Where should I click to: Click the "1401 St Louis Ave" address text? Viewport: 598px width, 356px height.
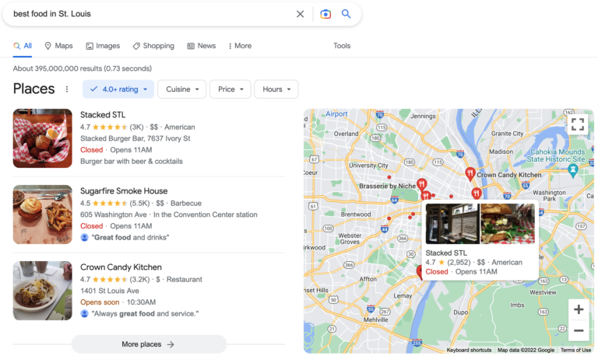pos(110,291)
